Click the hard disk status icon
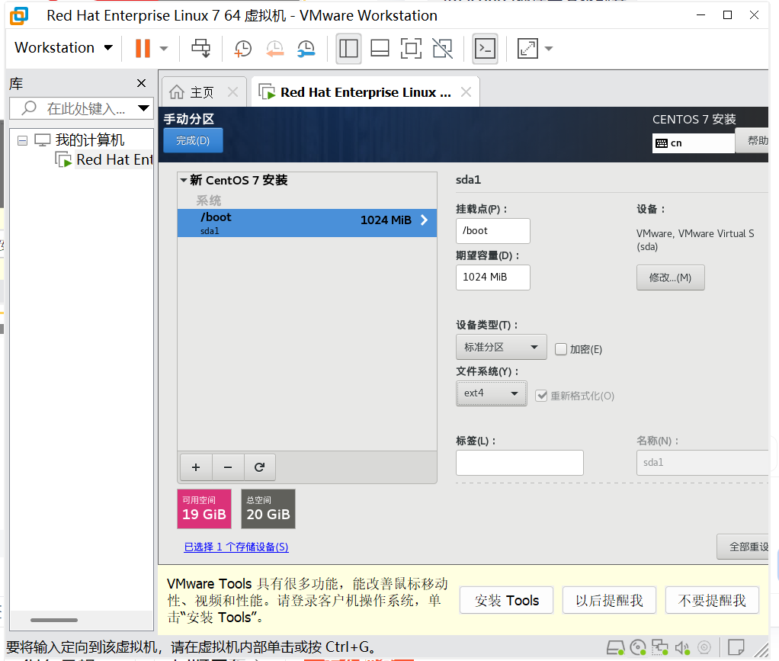Image resolution: width=779 pixels, height=661 pixels. pos(615,648)
